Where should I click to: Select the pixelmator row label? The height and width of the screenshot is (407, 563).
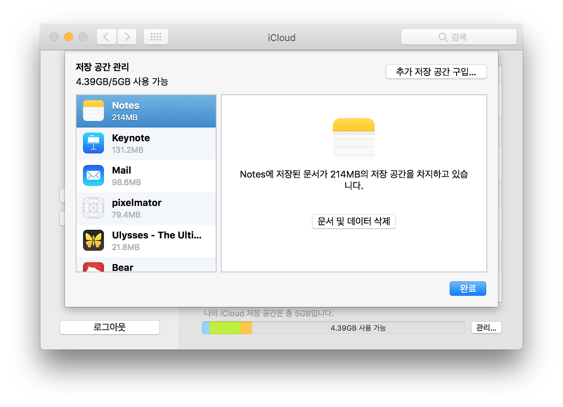[x=136, y=203]
